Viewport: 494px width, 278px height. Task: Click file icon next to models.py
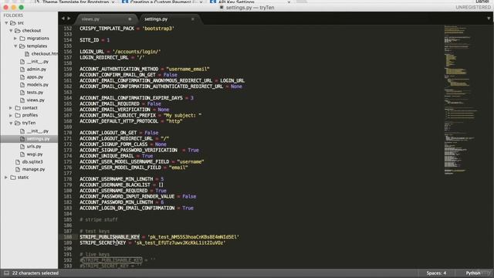pos(22,85)
